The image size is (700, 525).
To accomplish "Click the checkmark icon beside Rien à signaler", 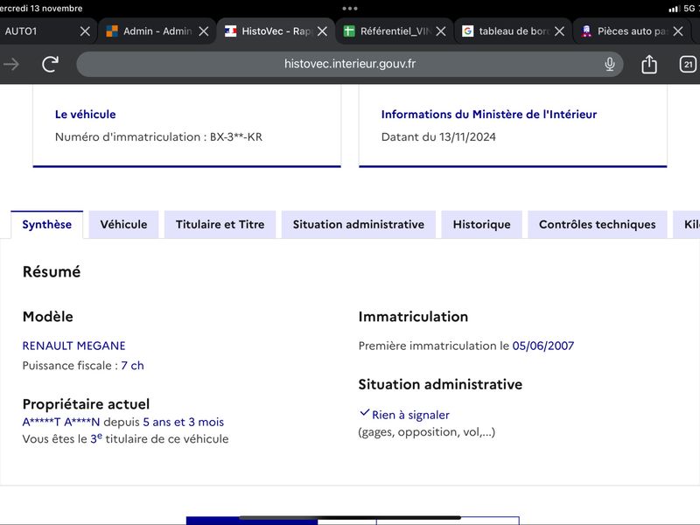I will (x=364, y=413).
